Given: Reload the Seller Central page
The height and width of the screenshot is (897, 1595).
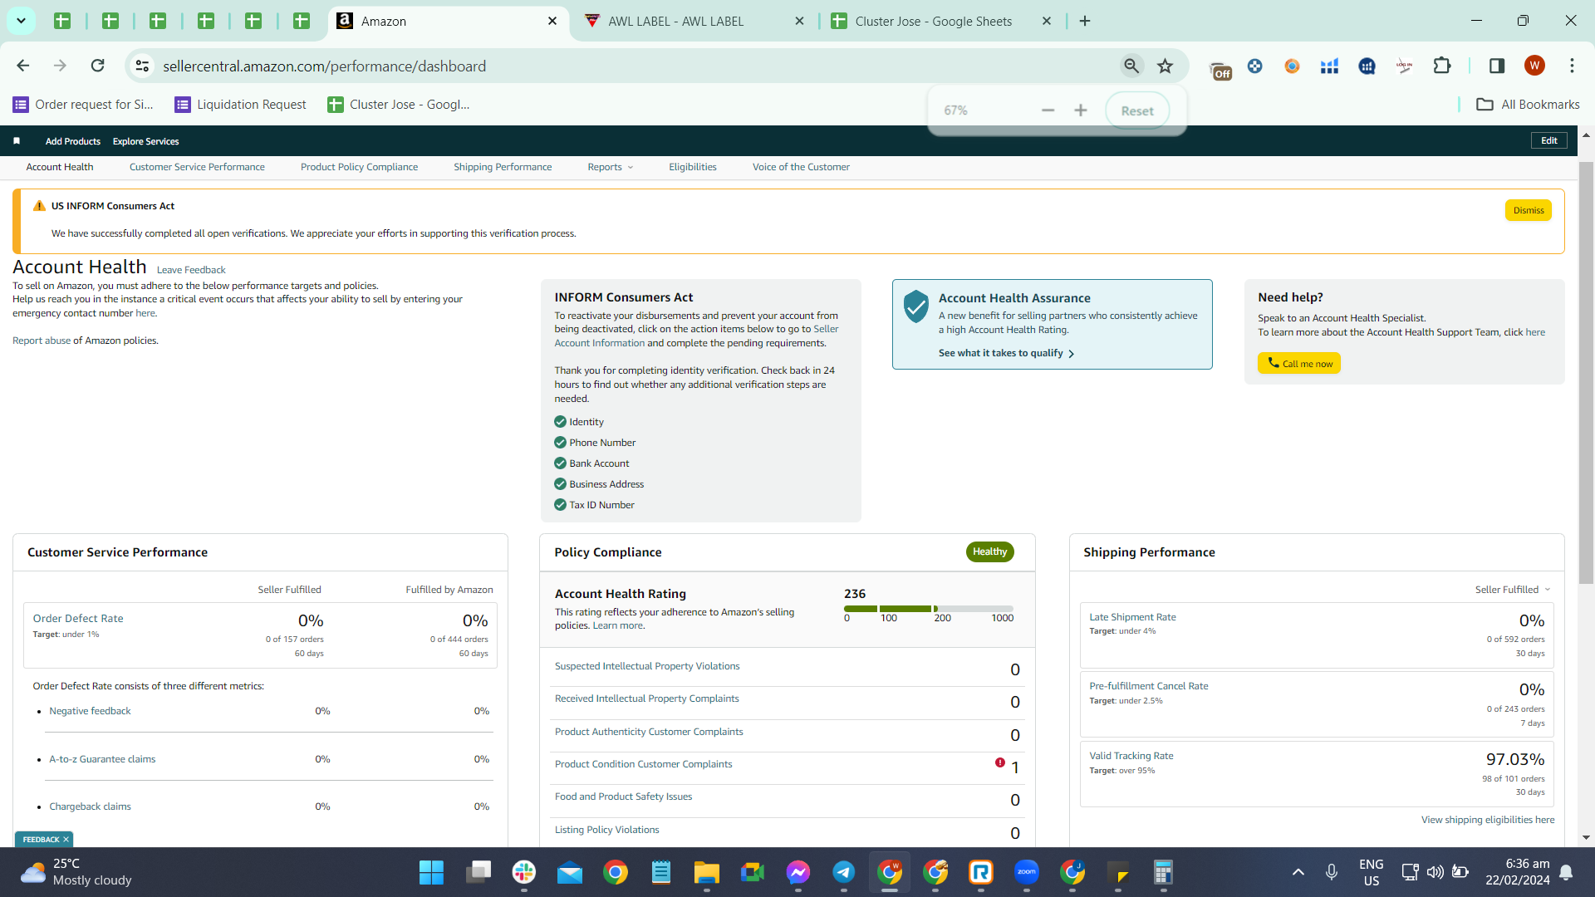Looking at the screenshot, I should tap(97, 66).
